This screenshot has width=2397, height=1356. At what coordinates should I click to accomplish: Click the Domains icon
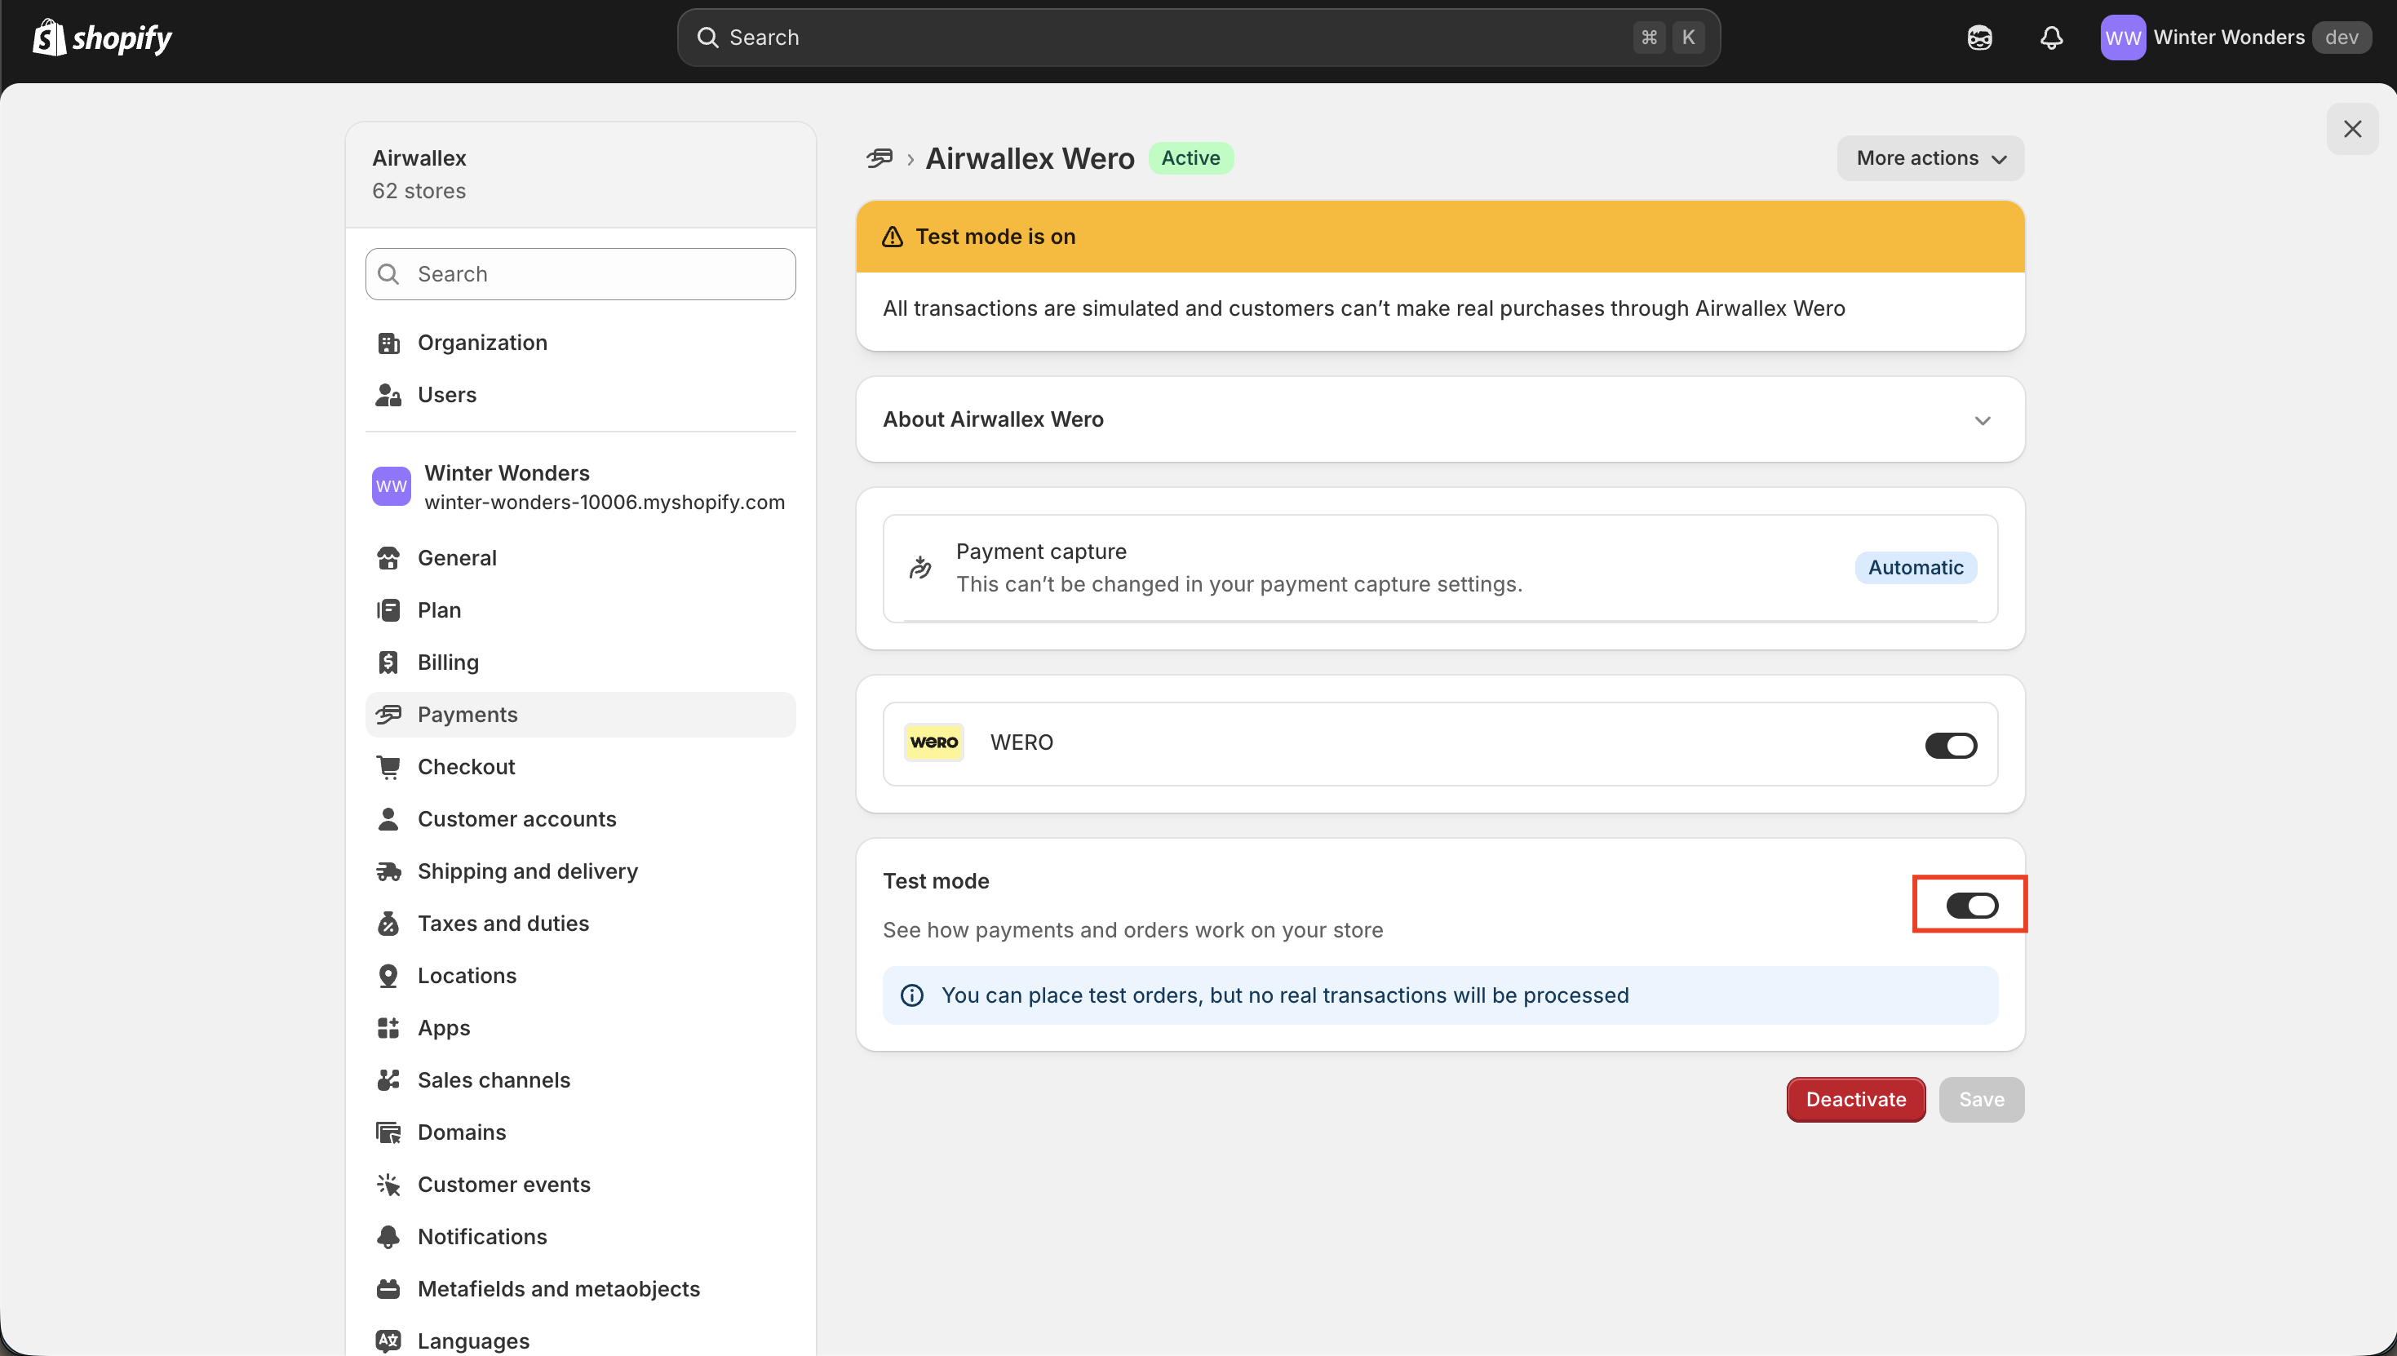388,1132
